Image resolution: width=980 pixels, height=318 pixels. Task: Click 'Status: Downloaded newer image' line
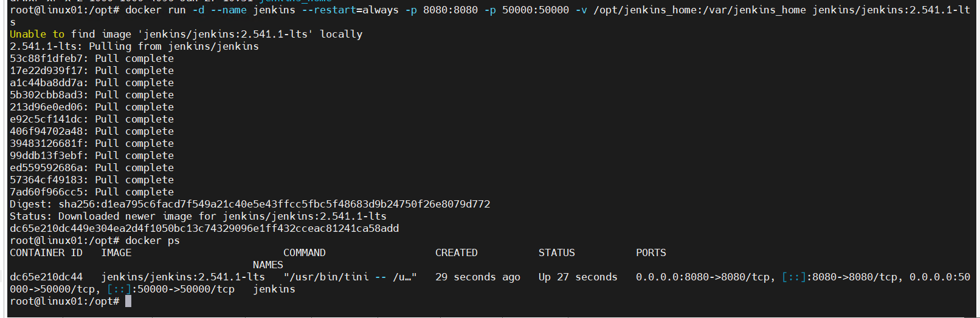tap(198, 216)
